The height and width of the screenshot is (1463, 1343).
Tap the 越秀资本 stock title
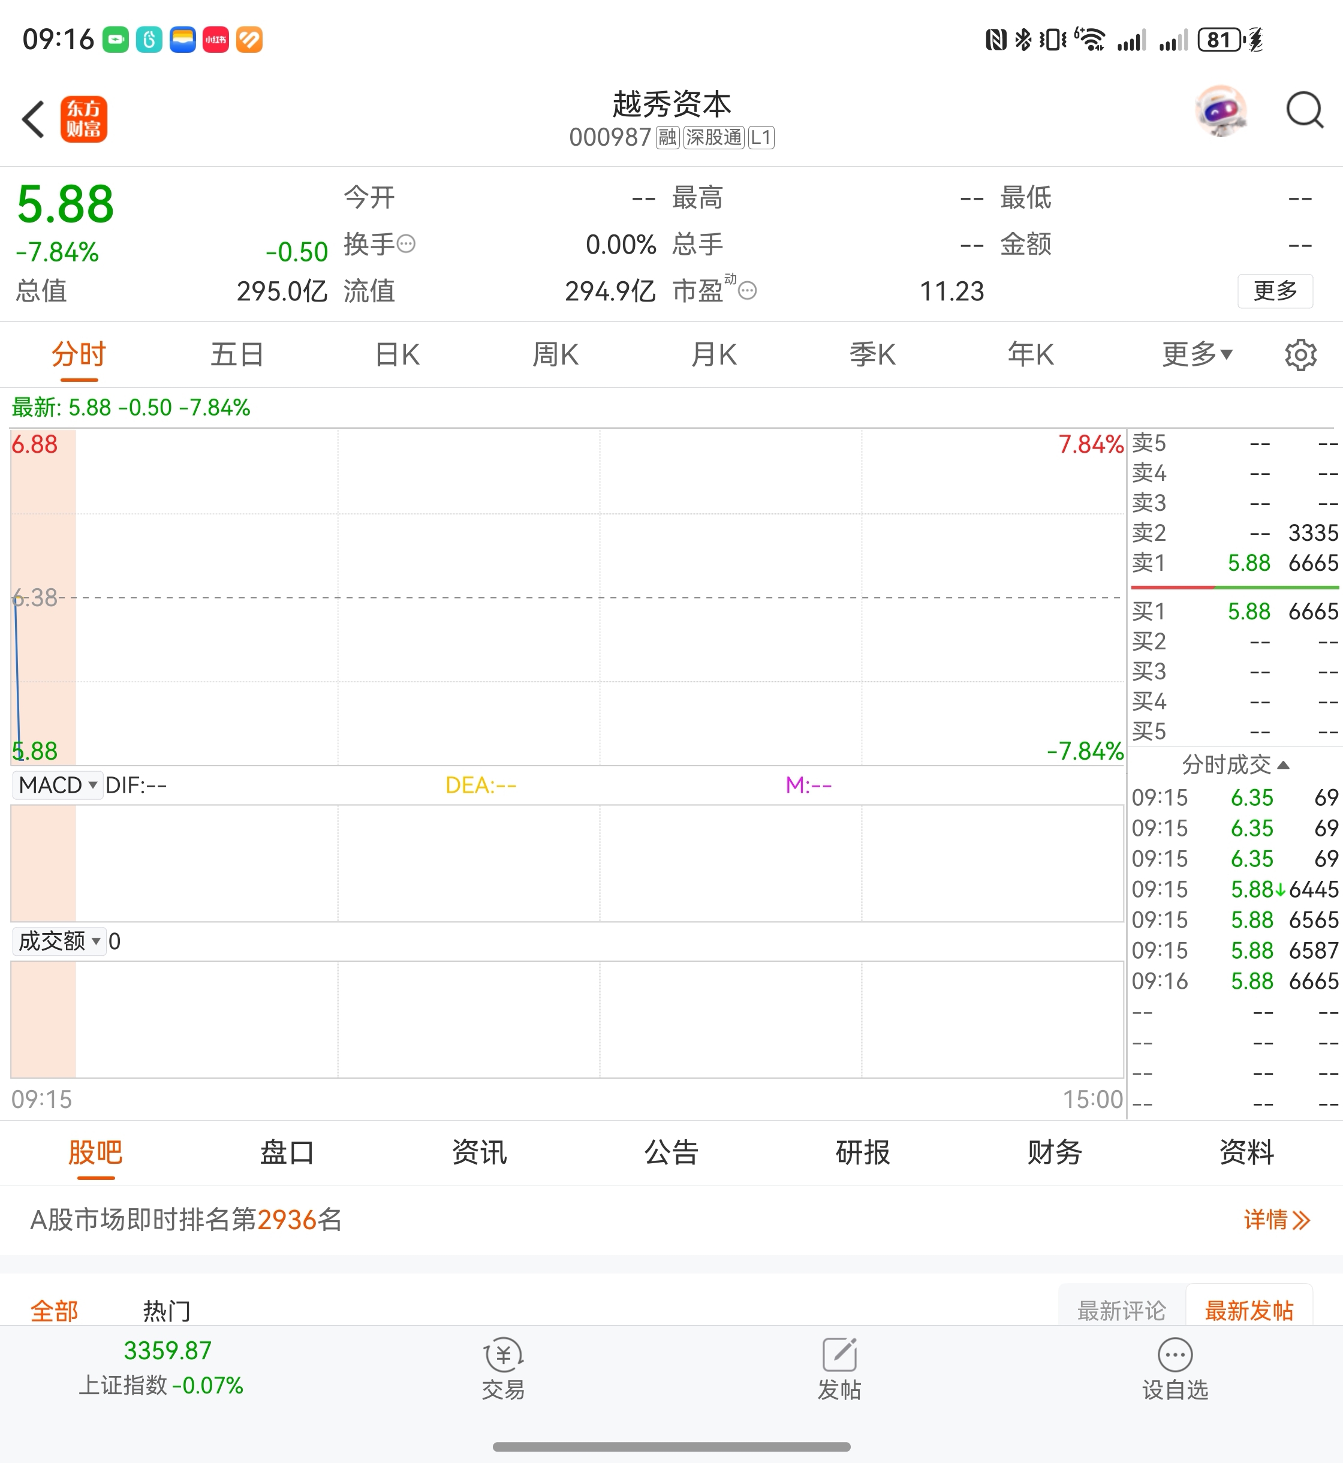(x=671, y=104)
